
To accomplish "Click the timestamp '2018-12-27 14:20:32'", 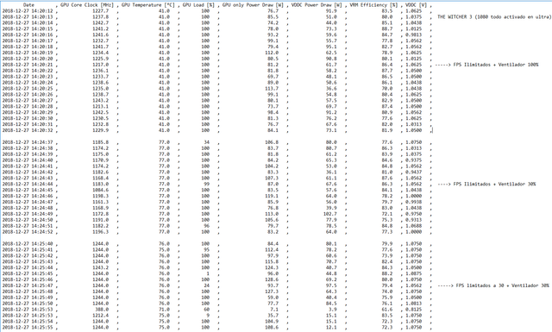I will pyautogui.click(x=28, y=130).
